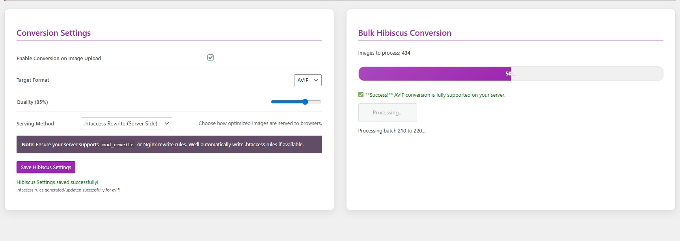Click 'Hibiscus Settings saved successfully!' message

coord(58,182)
